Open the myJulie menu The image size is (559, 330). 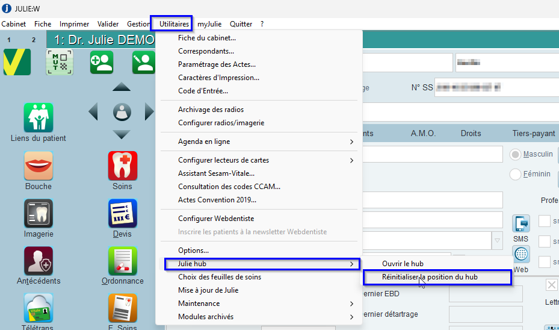209,24
